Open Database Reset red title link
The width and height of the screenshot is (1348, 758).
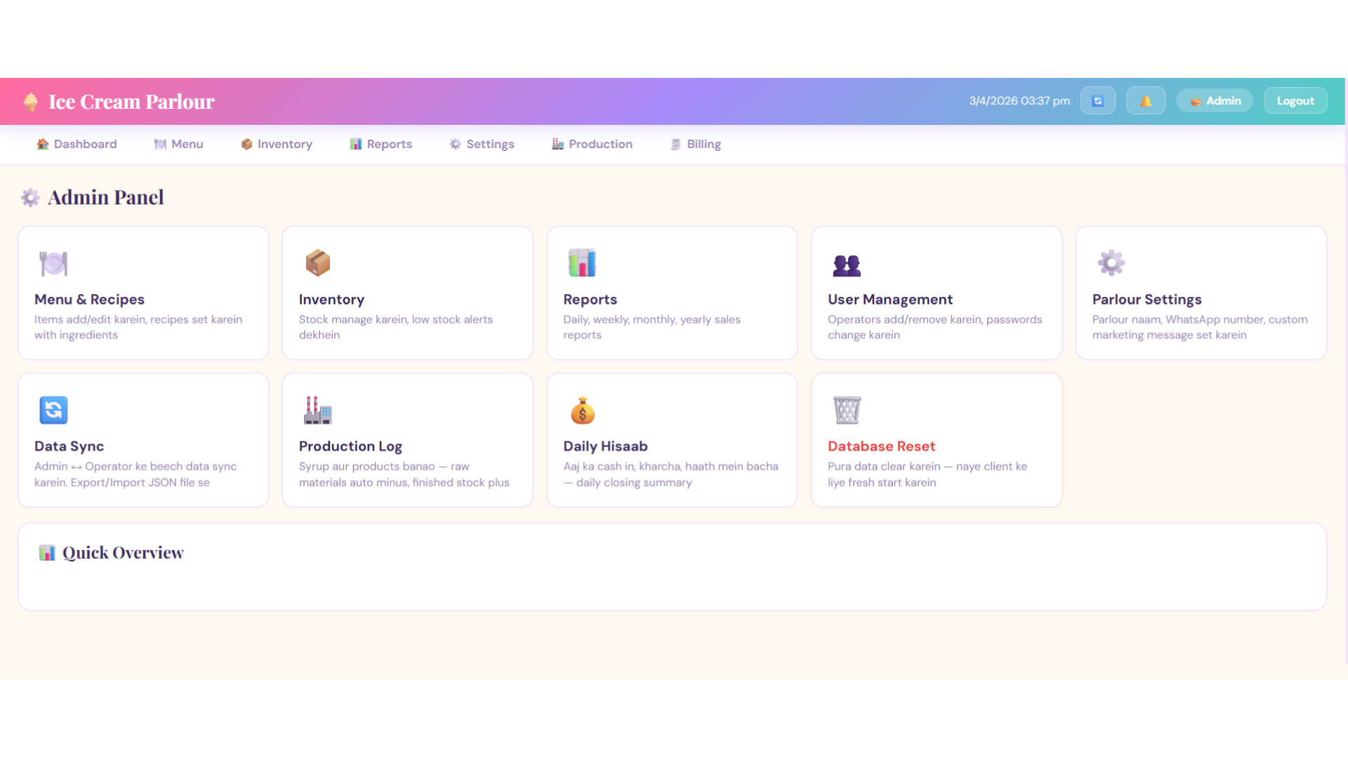click(x=881, y=446)
